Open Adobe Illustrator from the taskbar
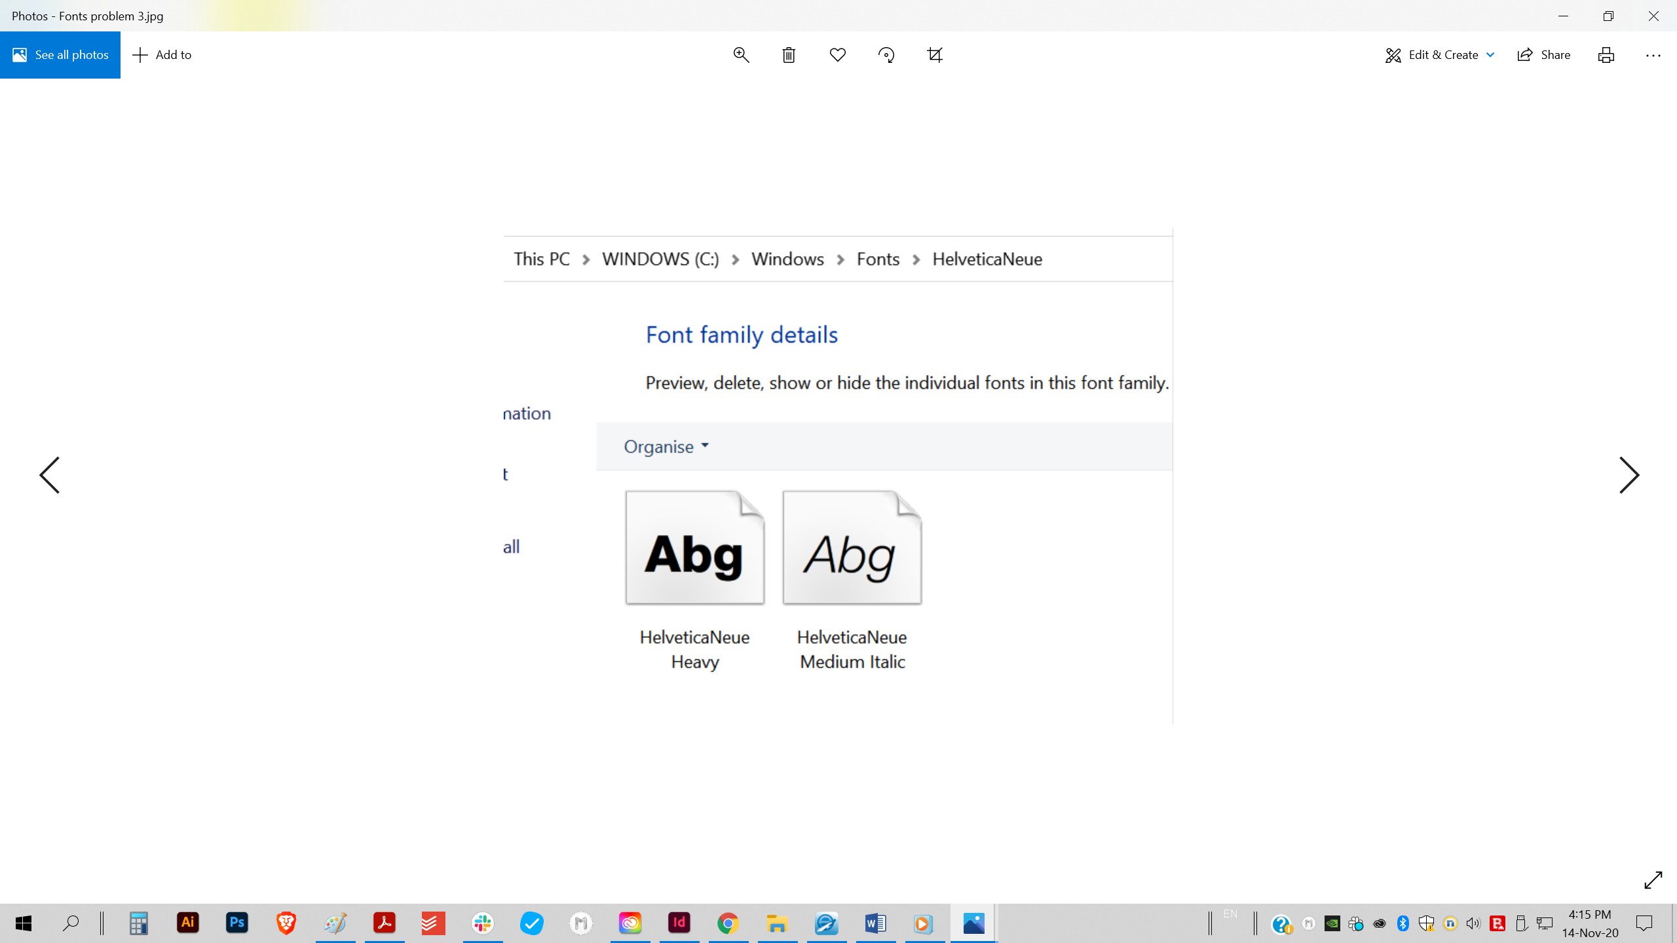 (188, 923)
